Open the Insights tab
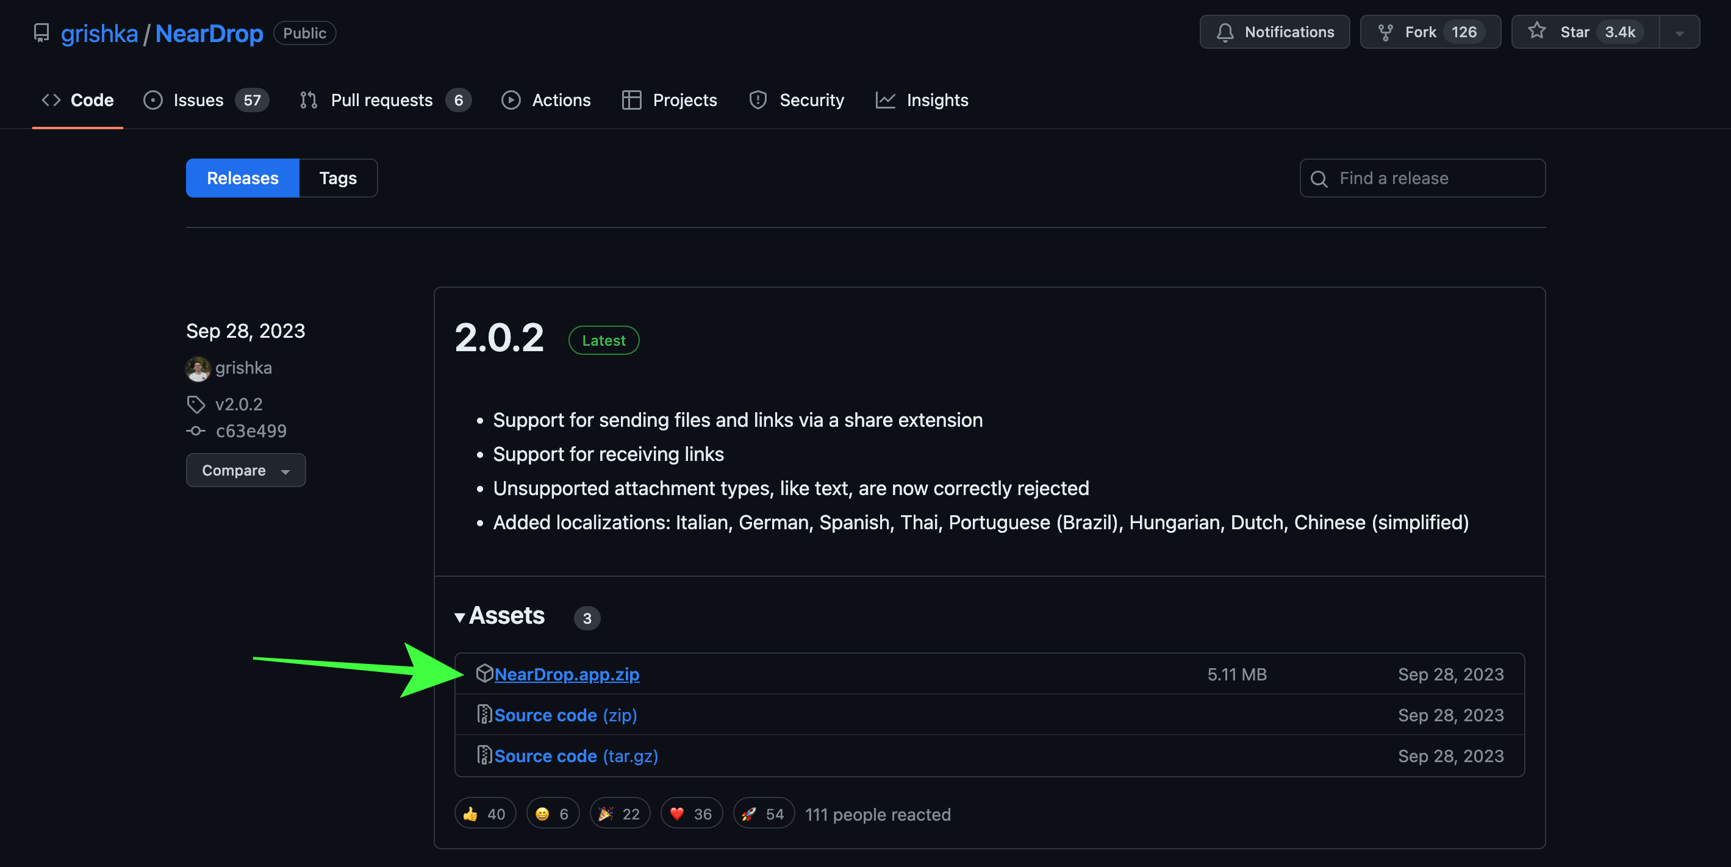This screenshot has width=1731, height=867. tap(921, 100)
